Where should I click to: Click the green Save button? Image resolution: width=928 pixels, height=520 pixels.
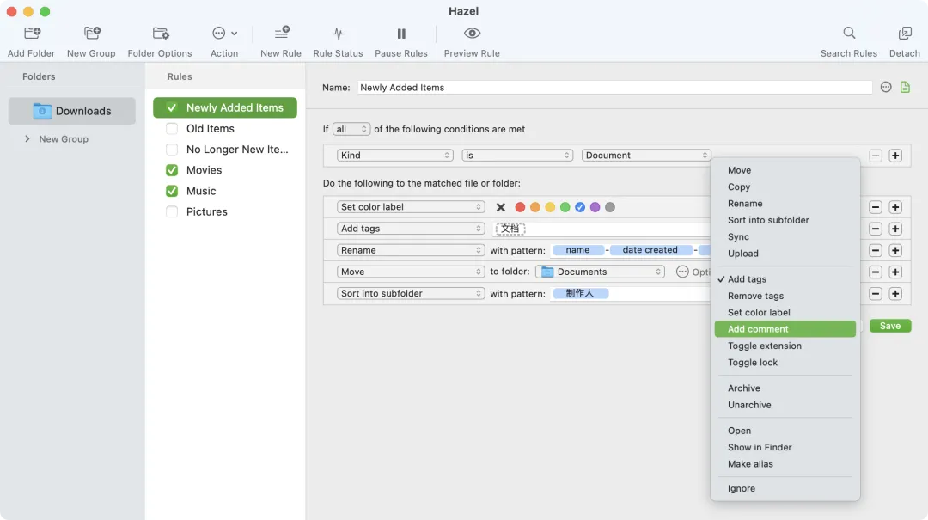coord(890,326)
